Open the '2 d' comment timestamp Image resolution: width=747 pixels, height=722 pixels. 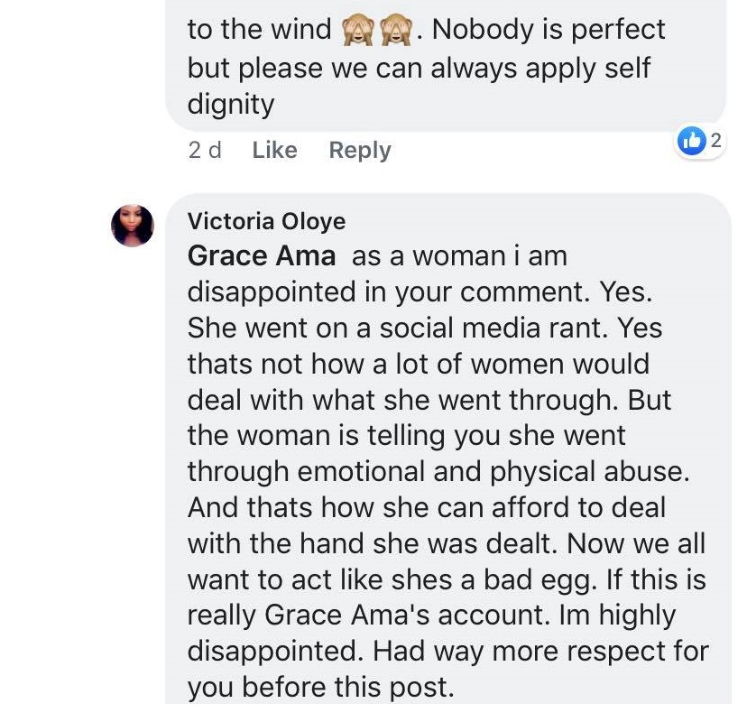click(205, 150)
